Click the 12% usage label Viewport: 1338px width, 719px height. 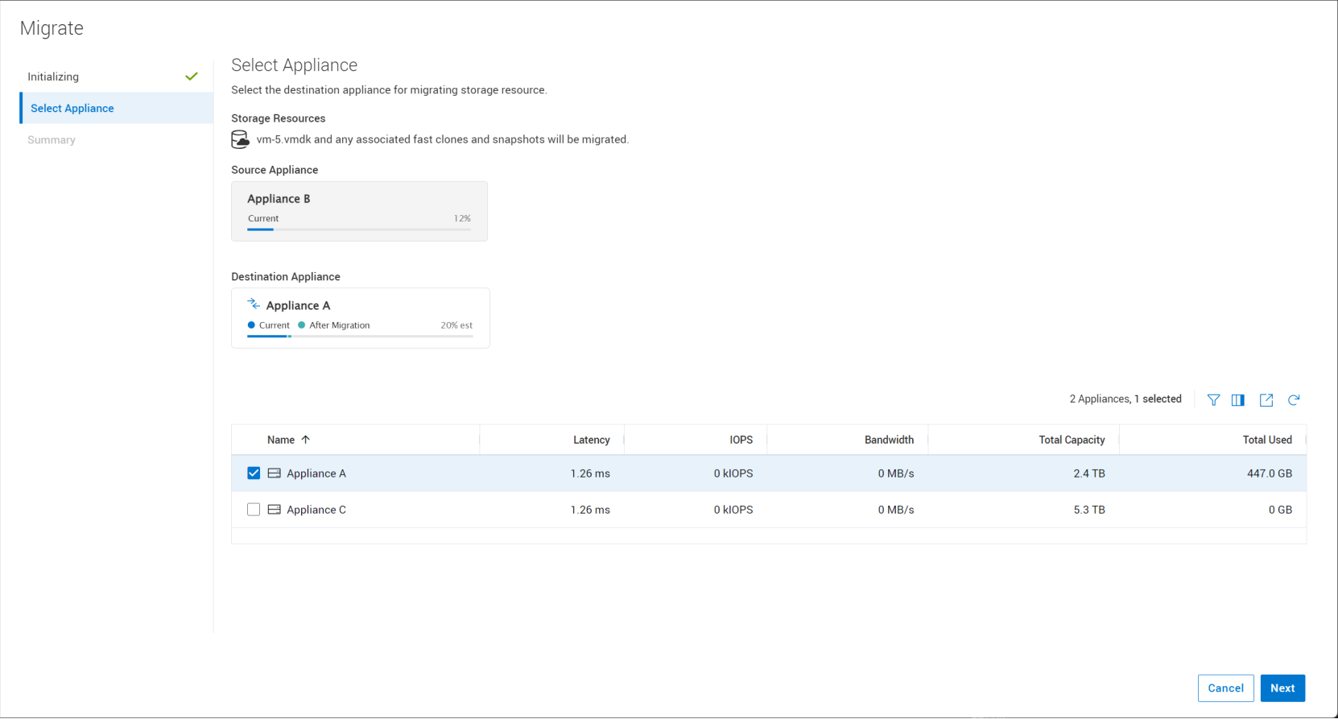462,218
